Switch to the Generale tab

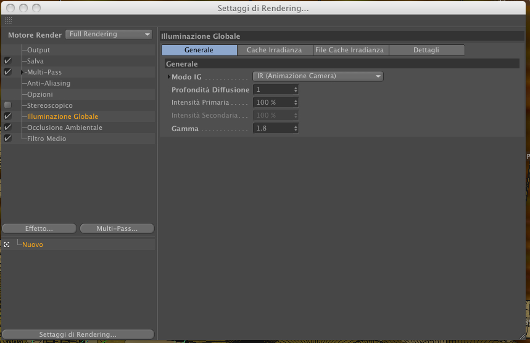coord(199,50)
